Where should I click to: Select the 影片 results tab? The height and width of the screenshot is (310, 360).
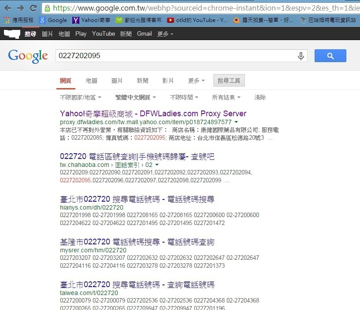(168, 81)
